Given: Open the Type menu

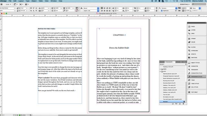Looking at the screenshot, I should pos(27,1).
